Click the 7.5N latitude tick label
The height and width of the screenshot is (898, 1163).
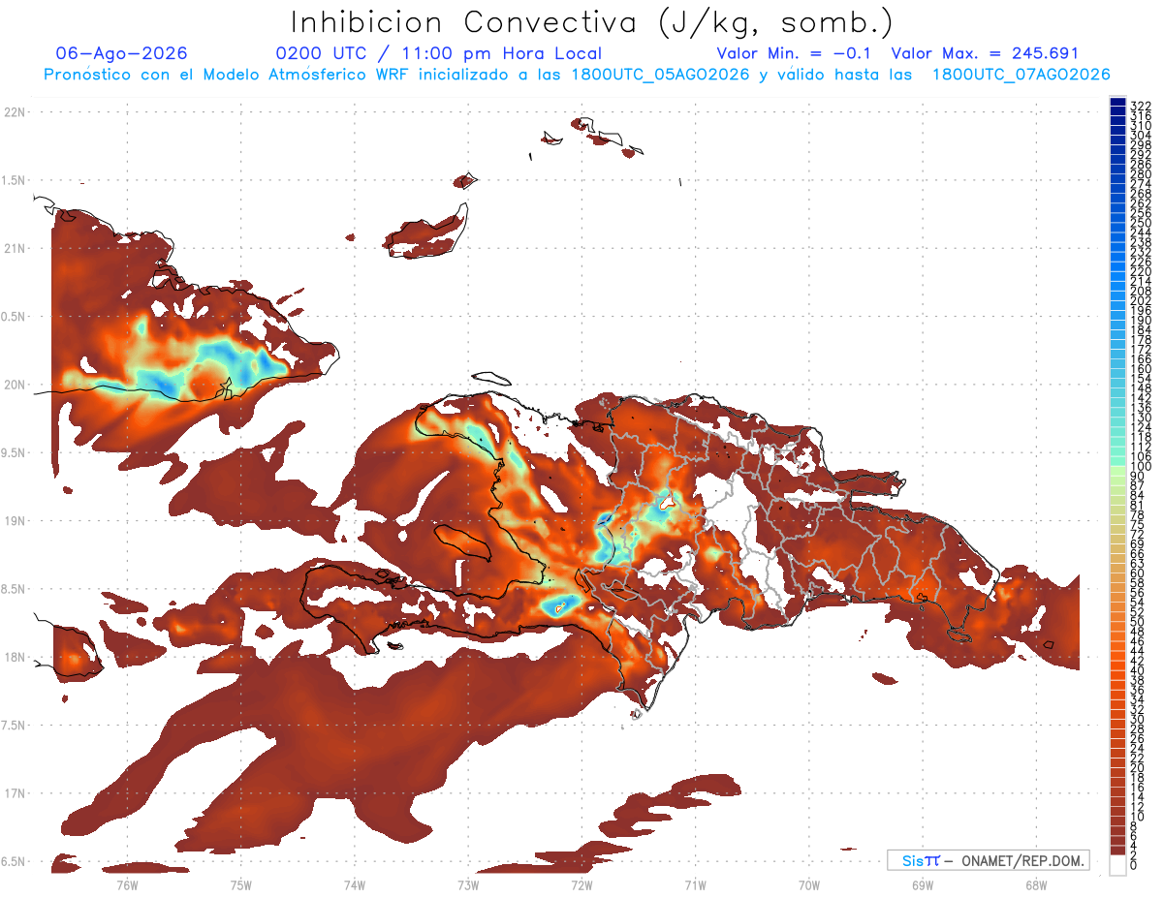tap(15, 725)
